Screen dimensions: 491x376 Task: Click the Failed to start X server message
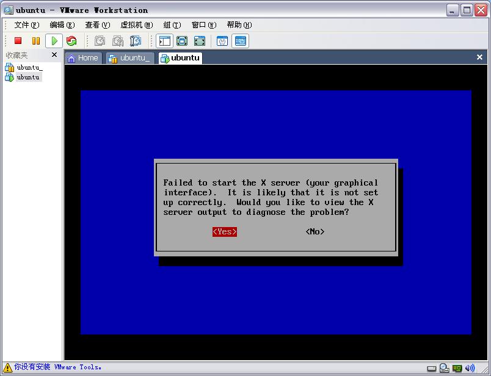point(271,197)
